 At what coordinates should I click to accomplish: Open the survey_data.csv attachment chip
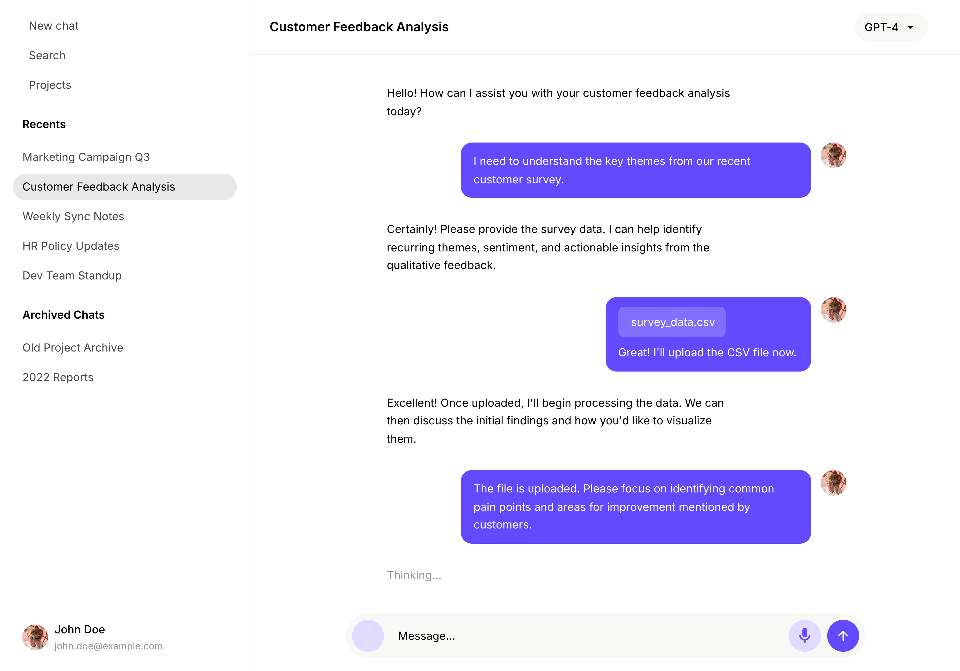pos(672,322)
